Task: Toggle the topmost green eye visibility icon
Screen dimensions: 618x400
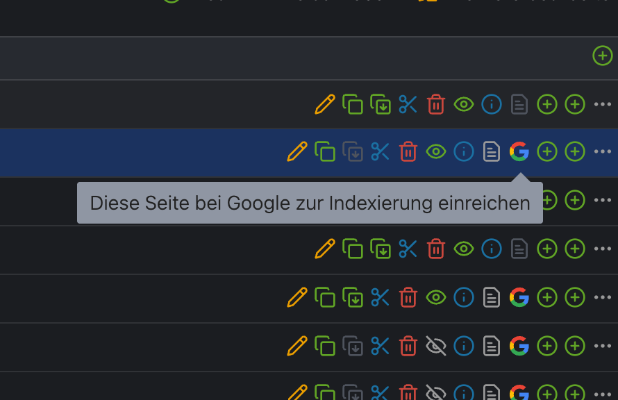Action: point(464,104)
